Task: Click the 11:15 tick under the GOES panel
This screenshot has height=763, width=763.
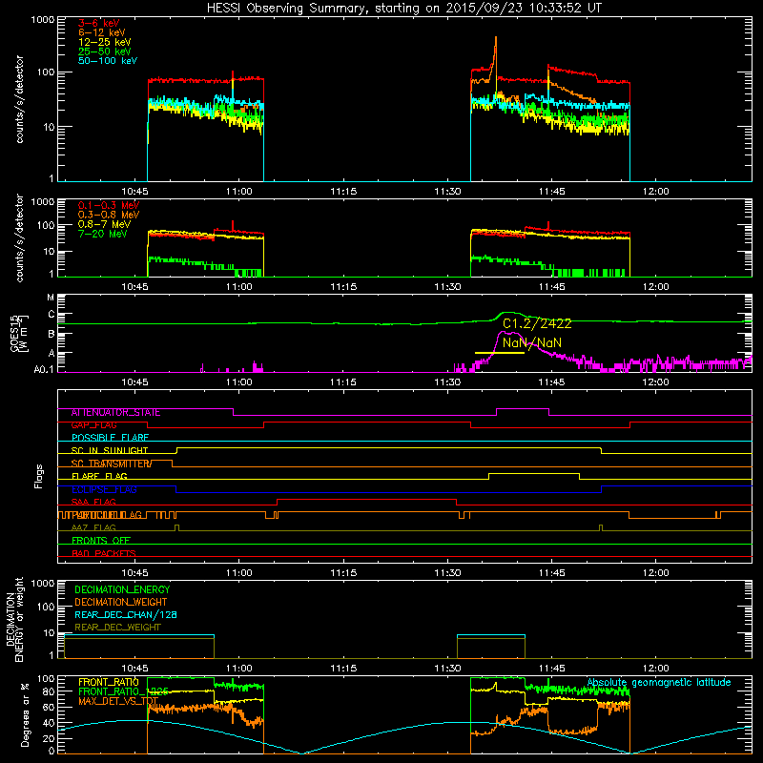Action: pos(343,382)
